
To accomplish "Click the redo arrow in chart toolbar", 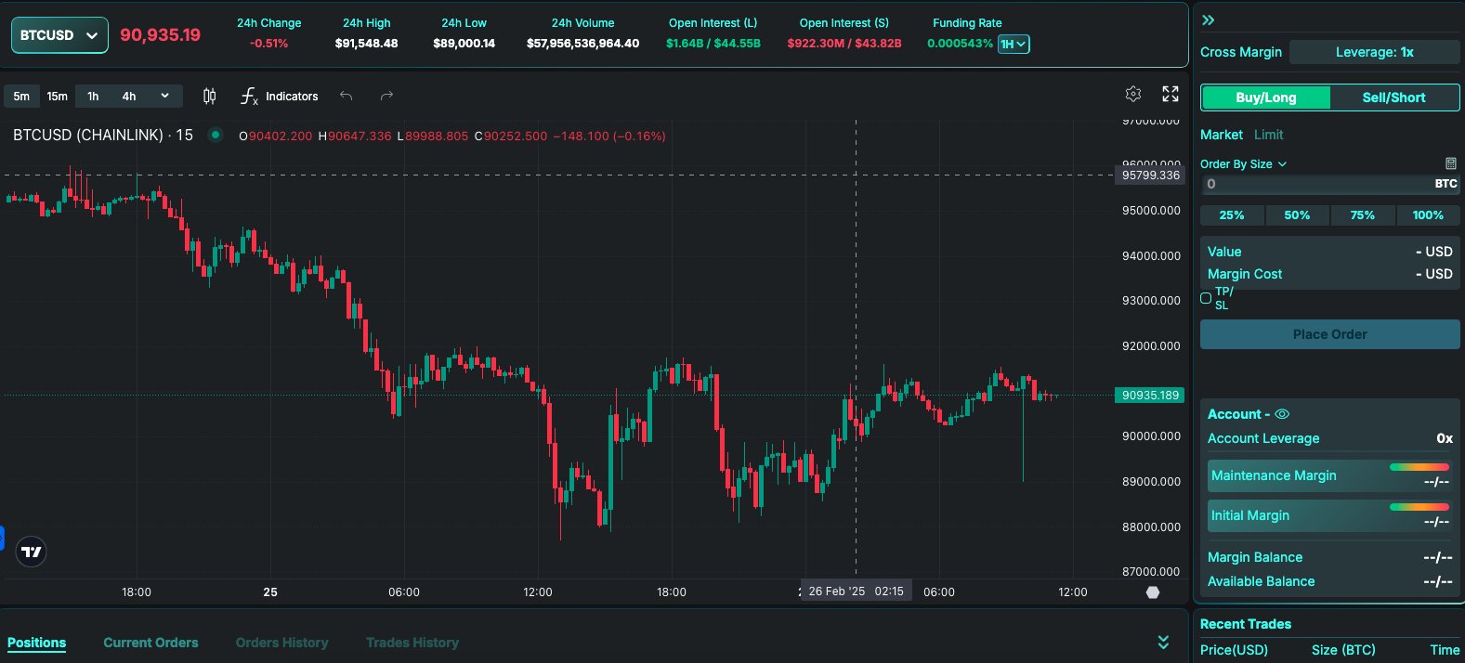I will click(386, 97).
